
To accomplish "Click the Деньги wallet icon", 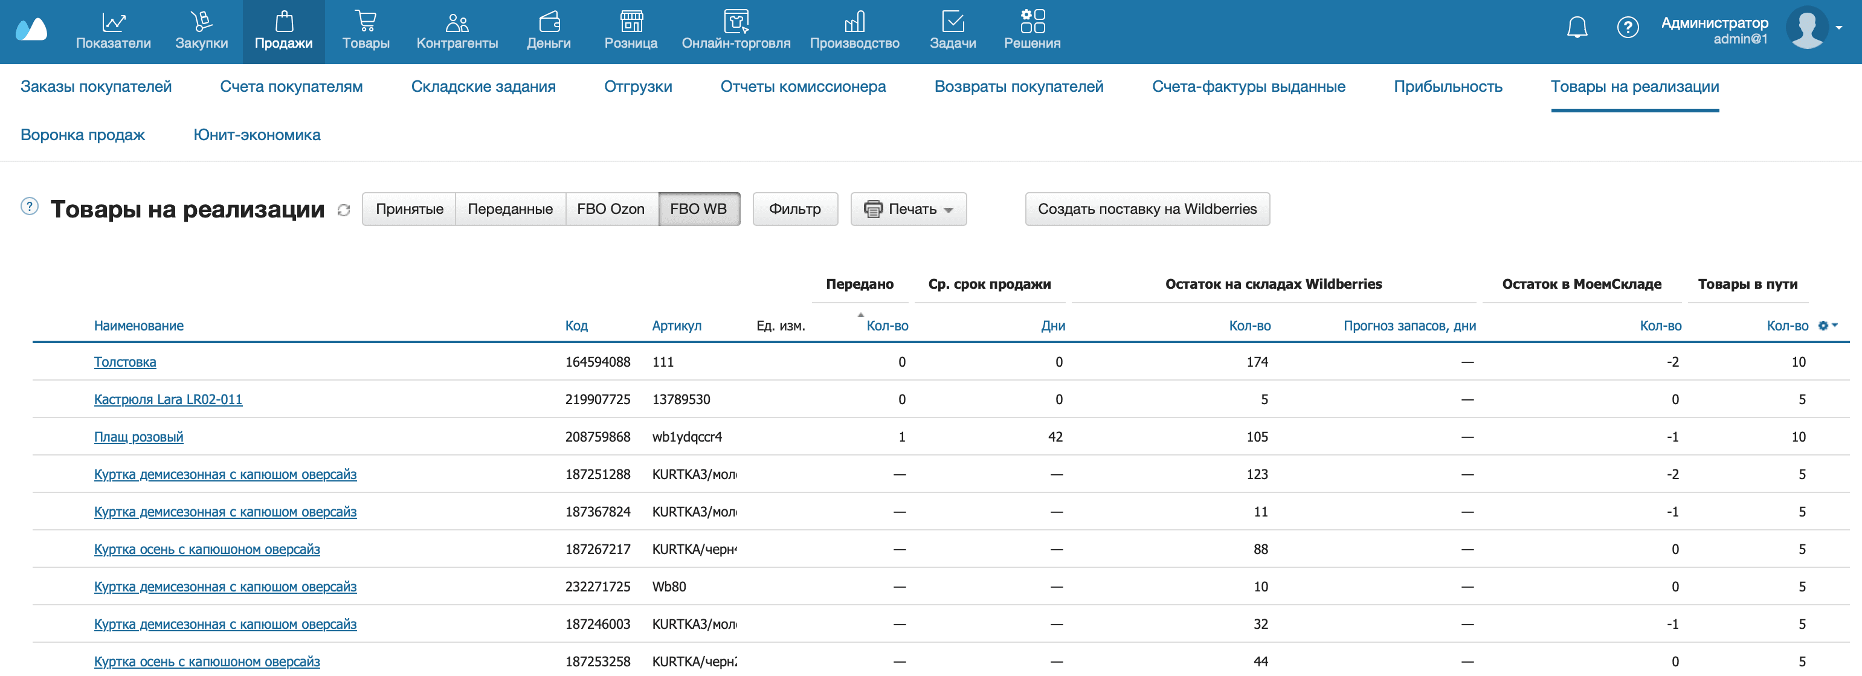I will tap(549, 22).
